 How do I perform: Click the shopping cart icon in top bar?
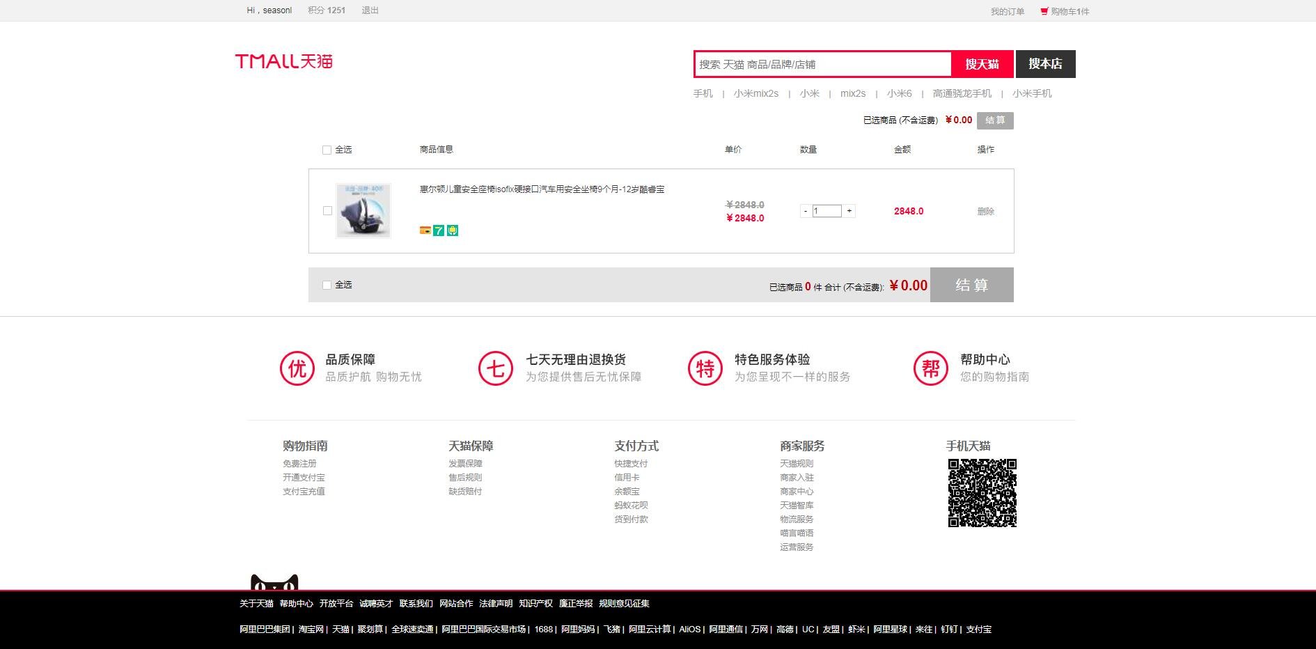coord(1044,11)
